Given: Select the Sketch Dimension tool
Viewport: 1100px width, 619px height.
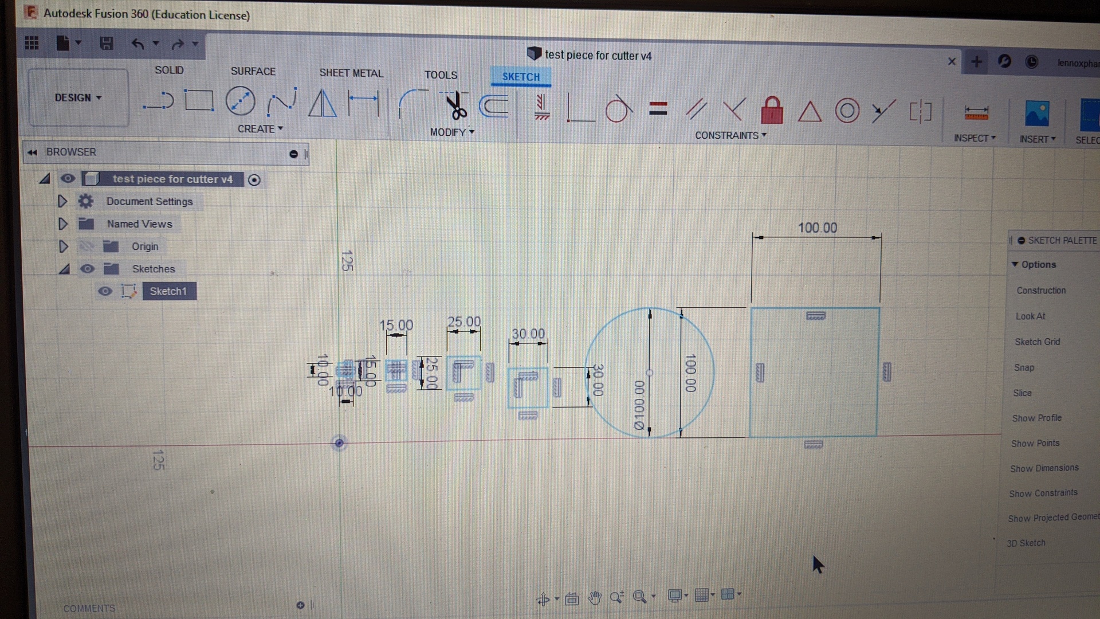Looking at the screenshot, I should (x=364, y=104).
